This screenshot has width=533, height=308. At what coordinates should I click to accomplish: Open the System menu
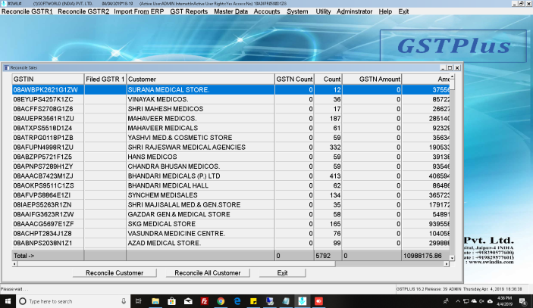click(297, 11)
